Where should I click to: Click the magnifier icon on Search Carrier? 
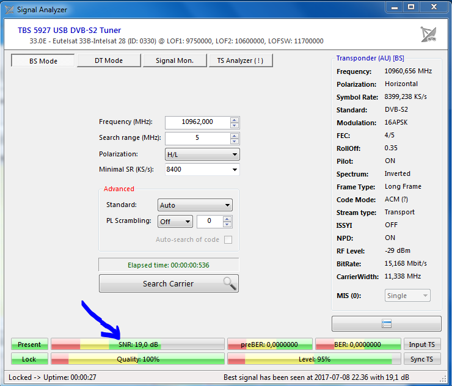(x=229, y=283)
